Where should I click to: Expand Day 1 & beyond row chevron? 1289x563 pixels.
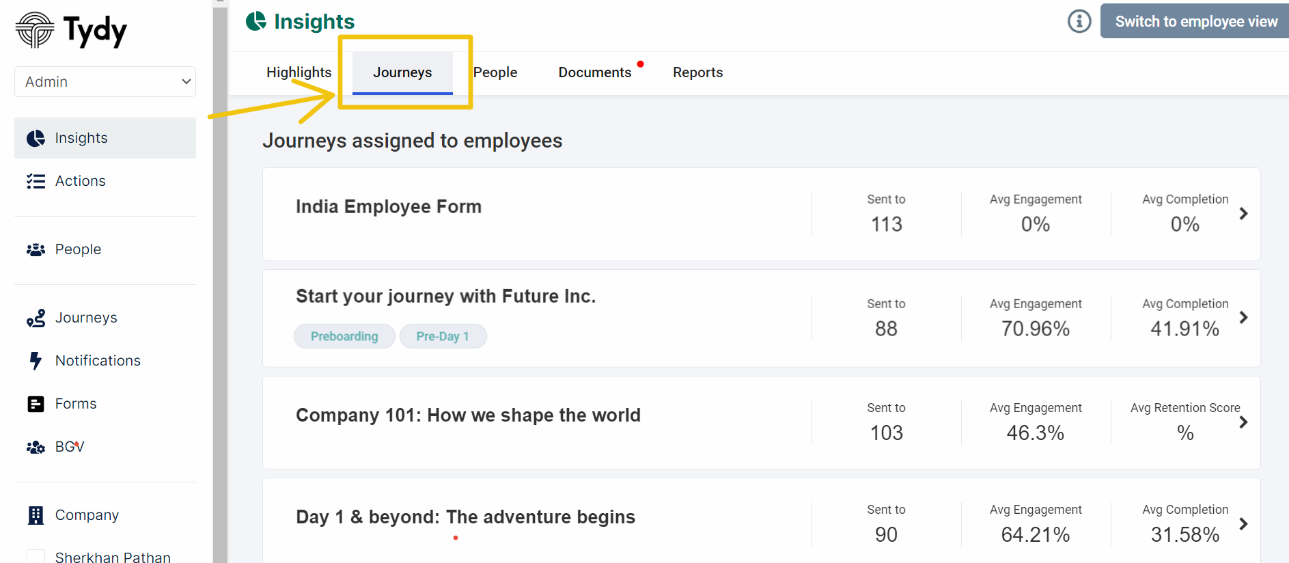1243,524
